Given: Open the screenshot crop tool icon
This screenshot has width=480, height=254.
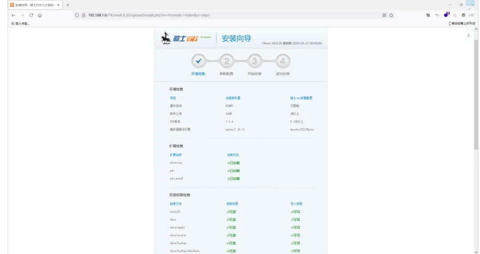Looking at the screenshot, I should click(x=428, y=15).
